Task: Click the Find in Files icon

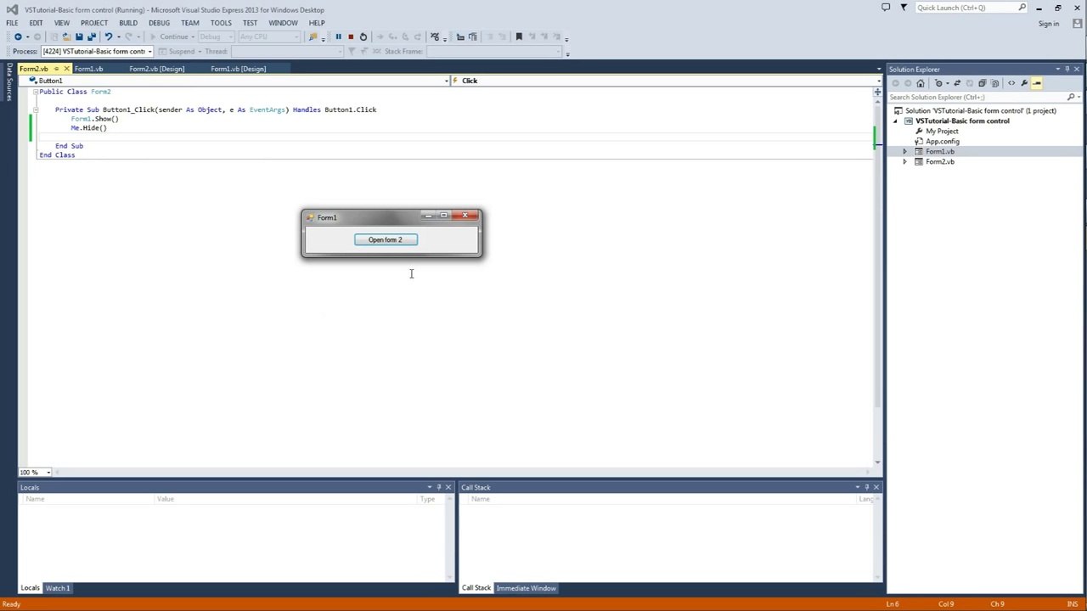Action: click(x=313, y=36)
